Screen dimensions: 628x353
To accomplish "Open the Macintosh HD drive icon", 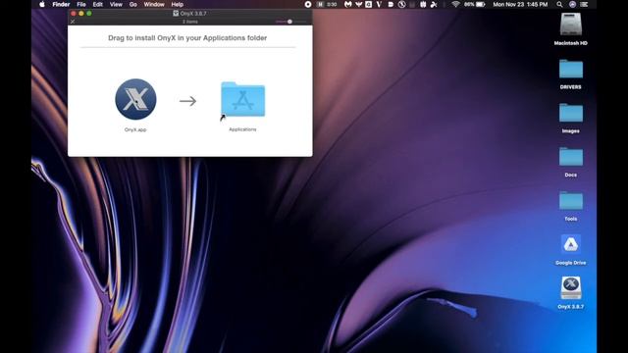I will click(x=571, y=24).
